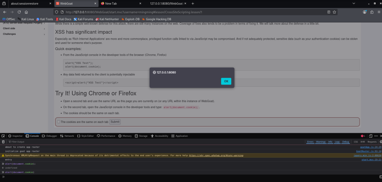
Task: Switch to the Application devtools panel
Action: tap(179, 136)
